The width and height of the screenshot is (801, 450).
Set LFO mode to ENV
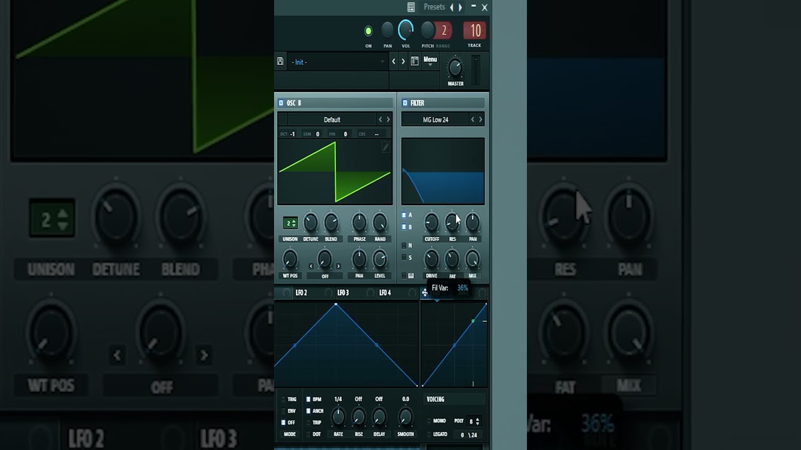tap(283, 411)
